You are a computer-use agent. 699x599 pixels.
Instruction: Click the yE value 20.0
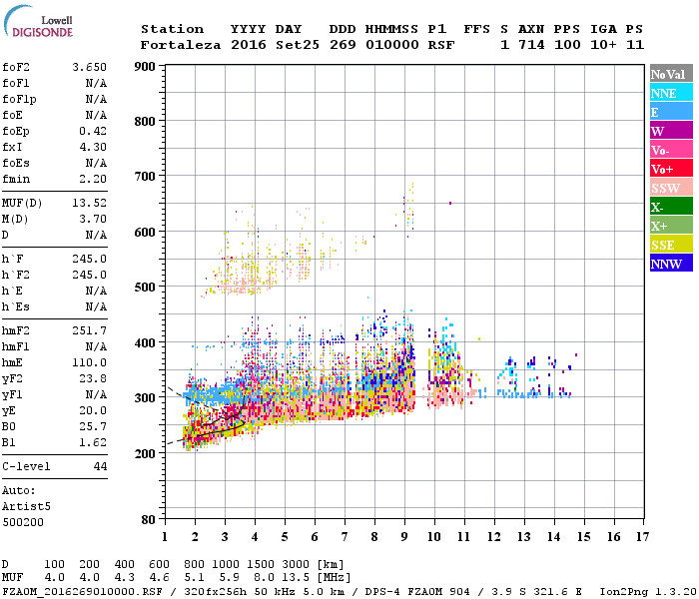pos(93,410)
